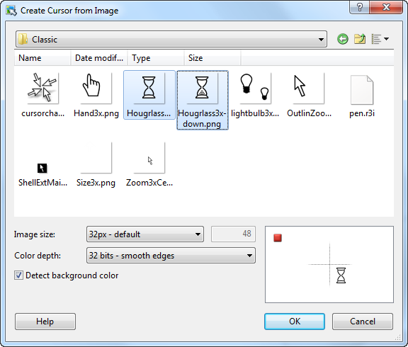The width and height of the screenshot is (408, 347).
Task: Select the Hougrlass3x-down.png file
Action: [x=203, y=100]
